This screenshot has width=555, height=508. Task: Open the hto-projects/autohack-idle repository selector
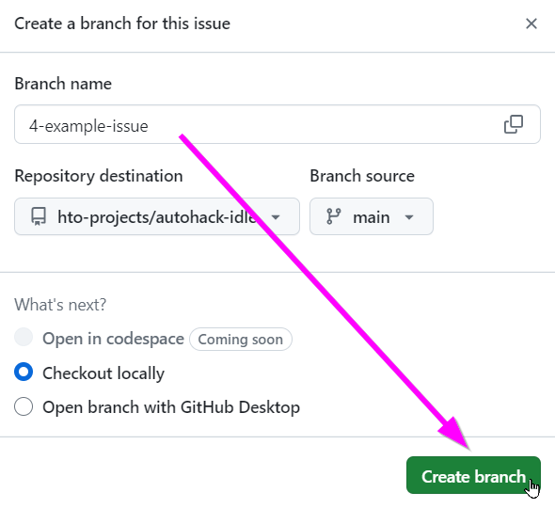click(x=157, y=216)
